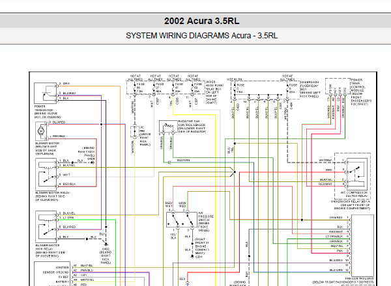Screen dimensions: 391x286
Task: Click the "LT GRN/BLK" label on the fan control unit
Action: pos(334,237)
